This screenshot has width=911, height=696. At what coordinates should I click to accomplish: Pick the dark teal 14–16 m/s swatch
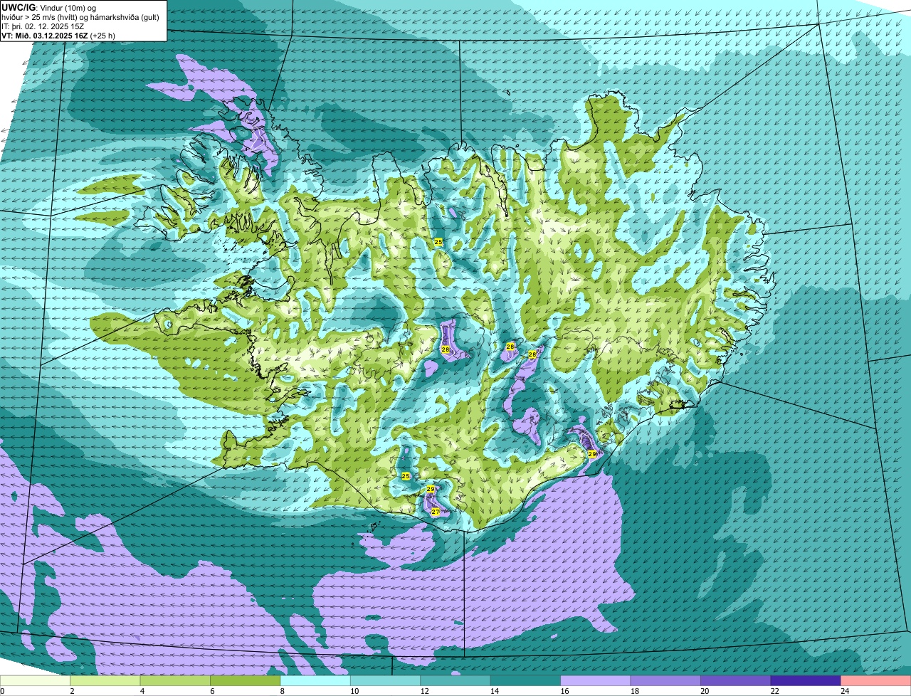click(x=525, y=680)
